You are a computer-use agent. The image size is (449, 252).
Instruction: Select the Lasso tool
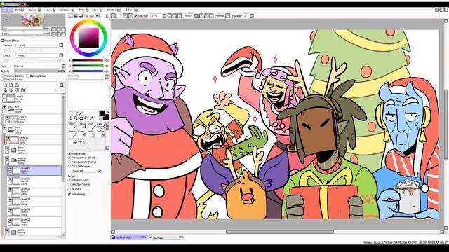click(x=76, y=113)
